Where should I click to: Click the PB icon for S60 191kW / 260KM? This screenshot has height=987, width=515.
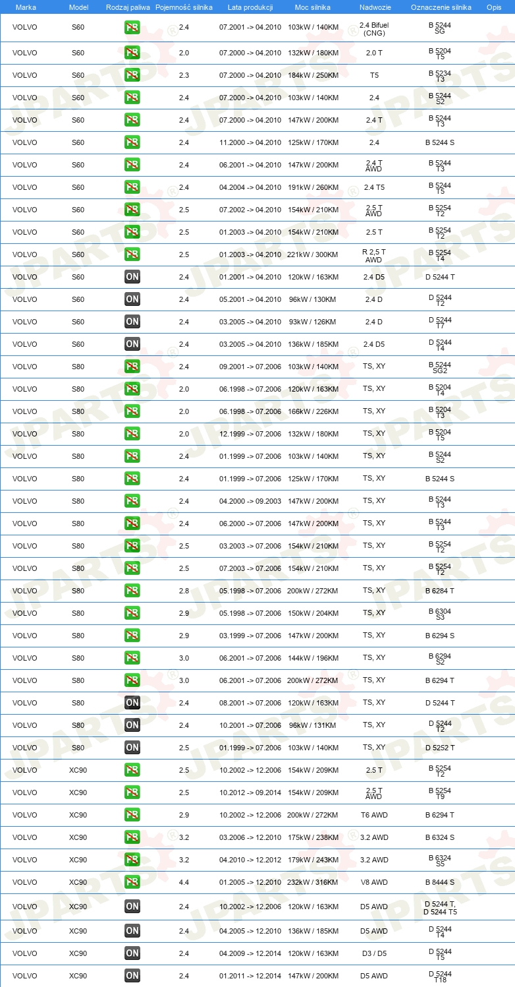point(132,187)
